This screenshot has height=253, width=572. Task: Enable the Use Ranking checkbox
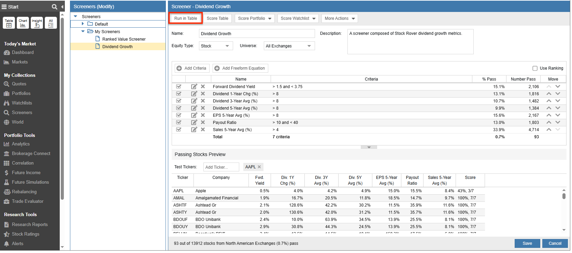tap(535, 68)
